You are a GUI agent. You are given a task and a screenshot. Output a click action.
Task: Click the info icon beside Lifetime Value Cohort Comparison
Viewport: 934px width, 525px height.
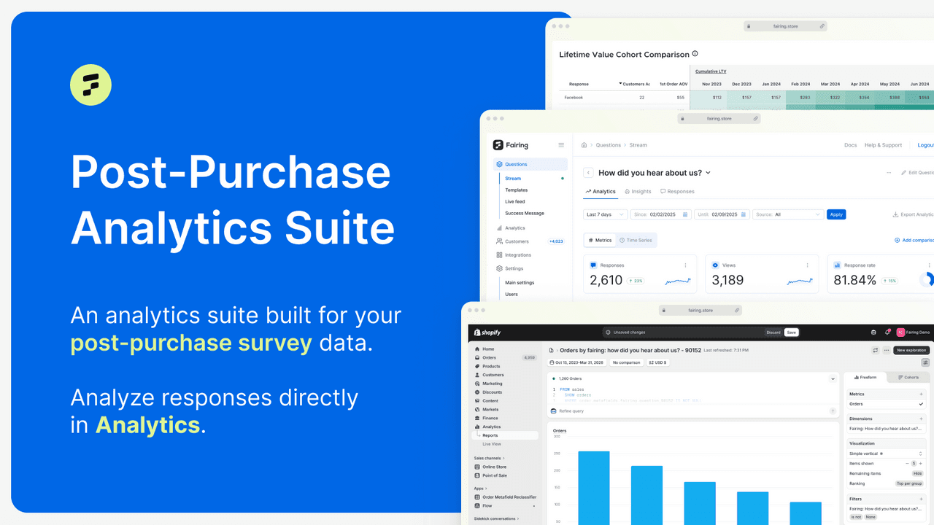tap(695, 54)
